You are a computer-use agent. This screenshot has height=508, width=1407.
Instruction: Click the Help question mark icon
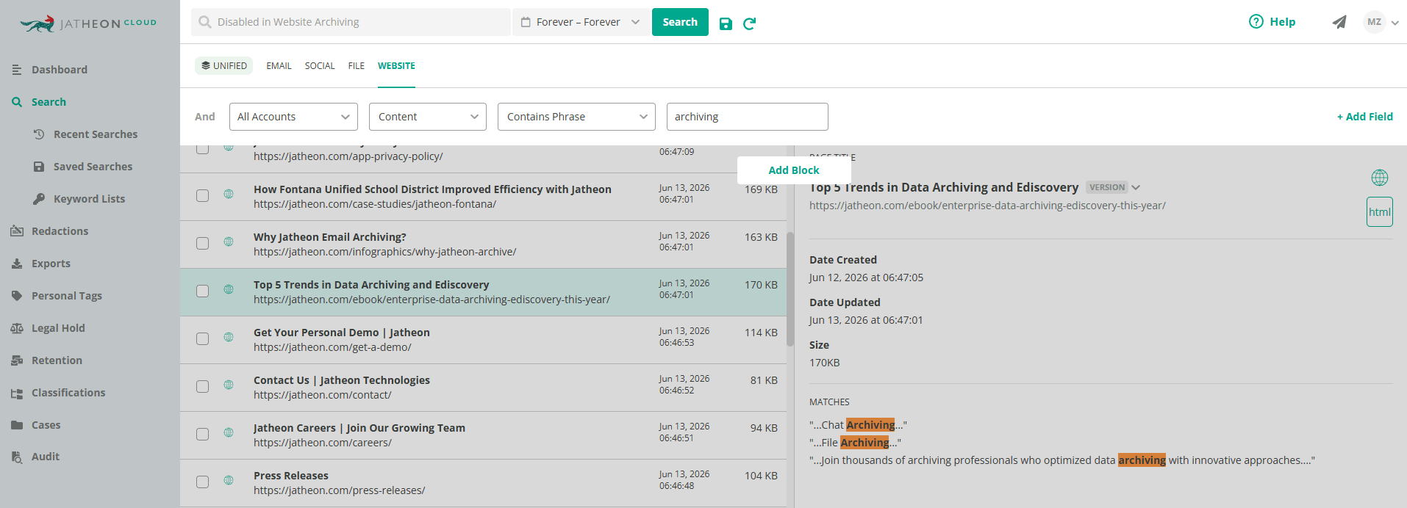(x=1256, y=22)
